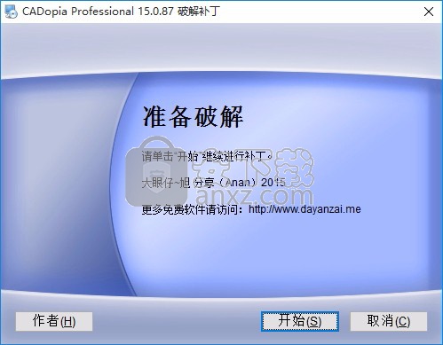Click the 请单击"开始"继续进行补丁 instruction text
Screen dimensions: 443x345
tap(207, 156)
